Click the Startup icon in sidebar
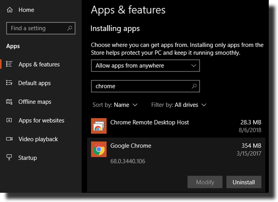The width and height of the screenshot is (278, 202). coord(9,157)
